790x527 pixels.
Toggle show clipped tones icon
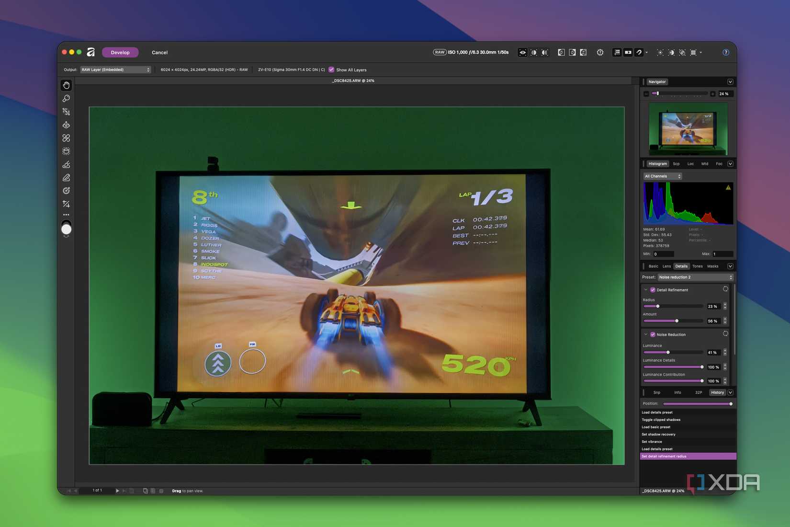(682, 52)
